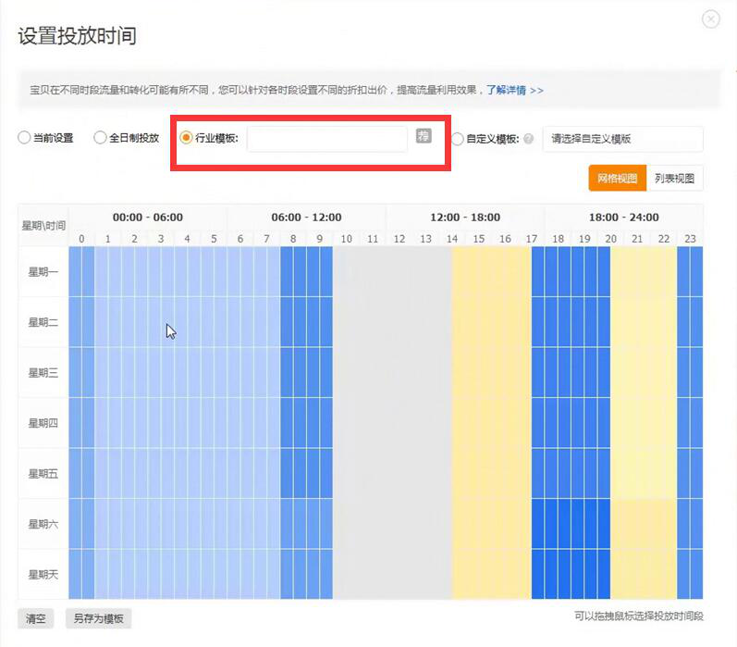Click the help icon beside 自定义模板
The image size is (737, 647).
pyautogui.click(x=528, y=139)
